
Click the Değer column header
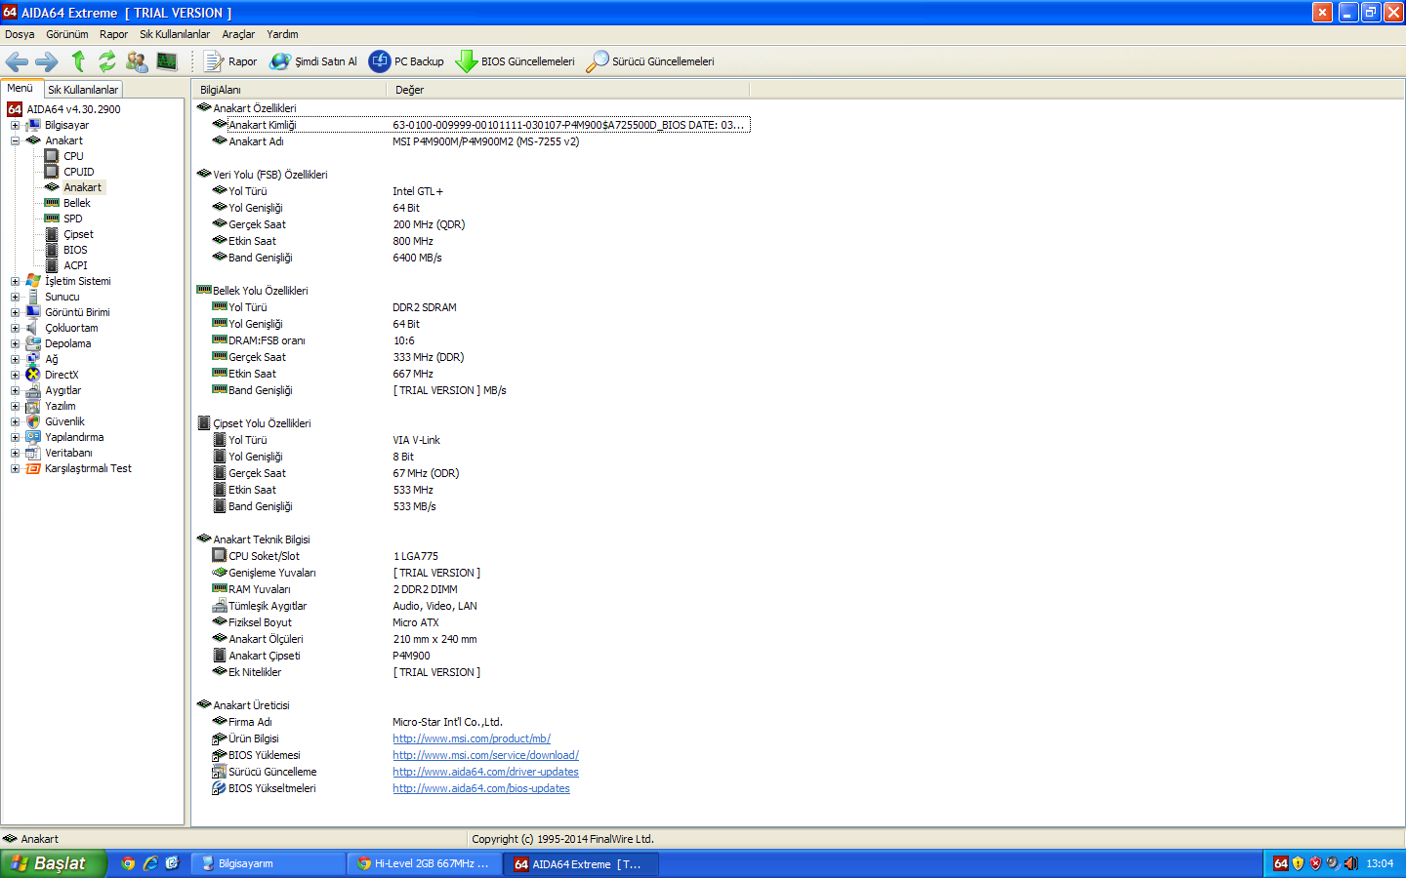click(x=568, y=90)
